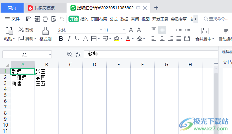Expand the Borders dropdown arrow
This screenshot has height=134, width=232.
click(99, 39)
